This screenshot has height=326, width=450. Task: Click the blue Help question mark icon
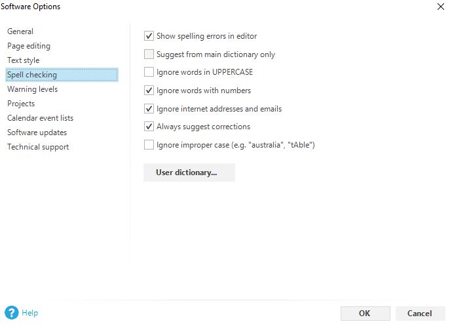click(11, 313)
